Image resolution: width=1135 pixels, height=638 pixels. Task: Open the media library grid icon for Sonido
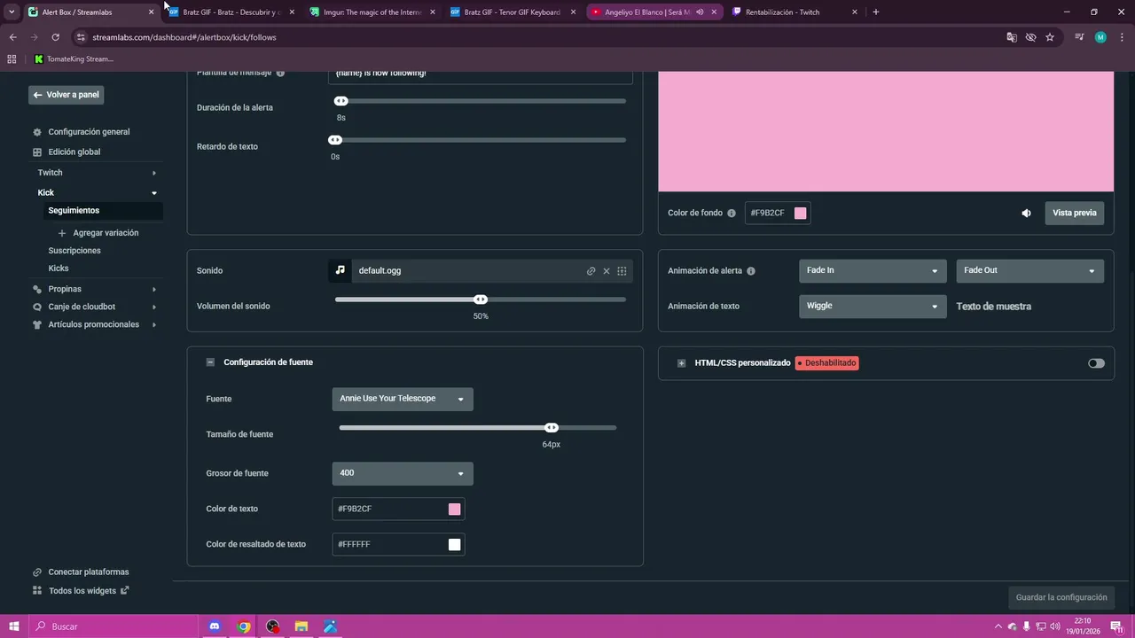622,271
